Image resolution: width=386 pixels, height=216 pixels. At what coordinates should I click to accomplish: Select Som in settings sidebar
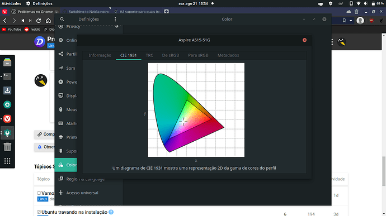click(70, 68)
